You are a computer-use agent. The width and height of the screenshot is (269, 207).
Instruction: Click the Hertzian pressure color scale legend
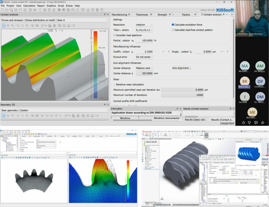[95, 64]
